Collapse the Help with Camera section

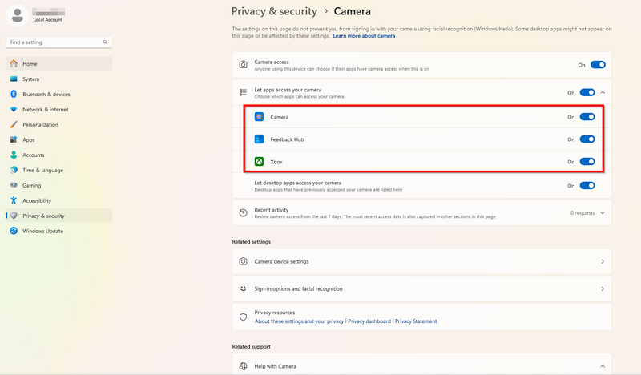pyautogui.click(x=603, y=366)
